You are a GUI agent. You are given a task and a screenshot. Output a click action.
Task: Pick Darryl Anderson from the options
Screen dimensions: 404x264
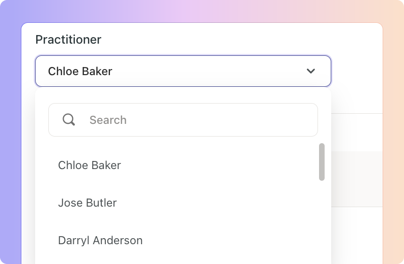click(100, 240)
